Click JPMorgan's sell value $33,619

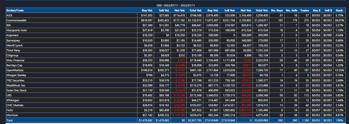tap(164, 100)
